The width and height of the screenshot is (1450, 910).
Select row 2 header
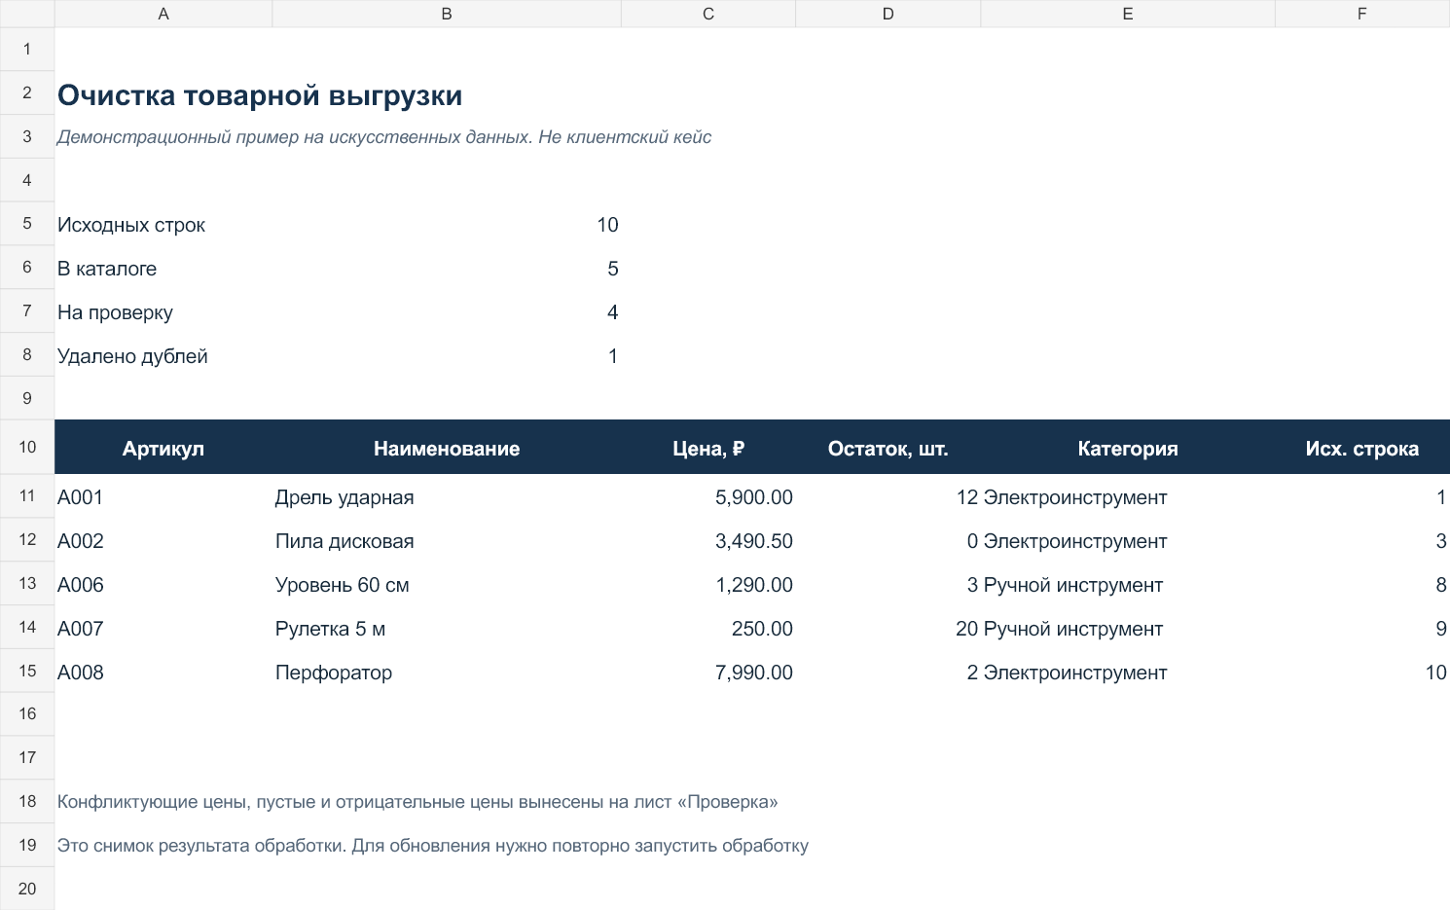click(27, 92)
